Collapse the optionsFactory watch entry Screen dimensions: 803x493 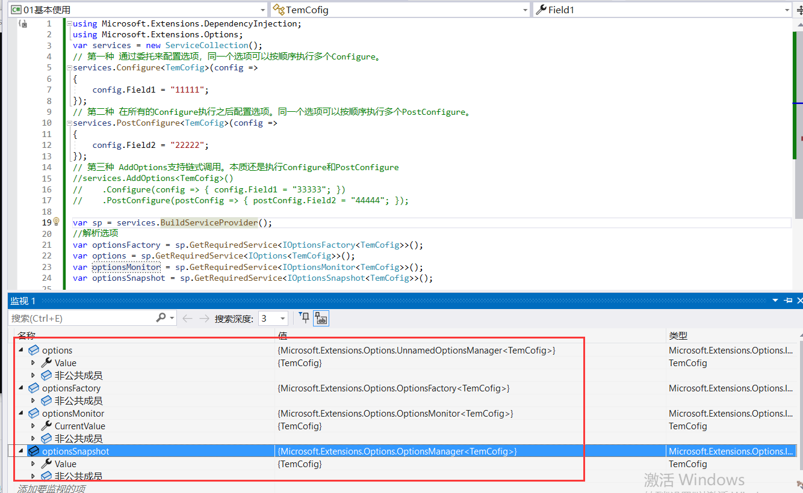21,388
